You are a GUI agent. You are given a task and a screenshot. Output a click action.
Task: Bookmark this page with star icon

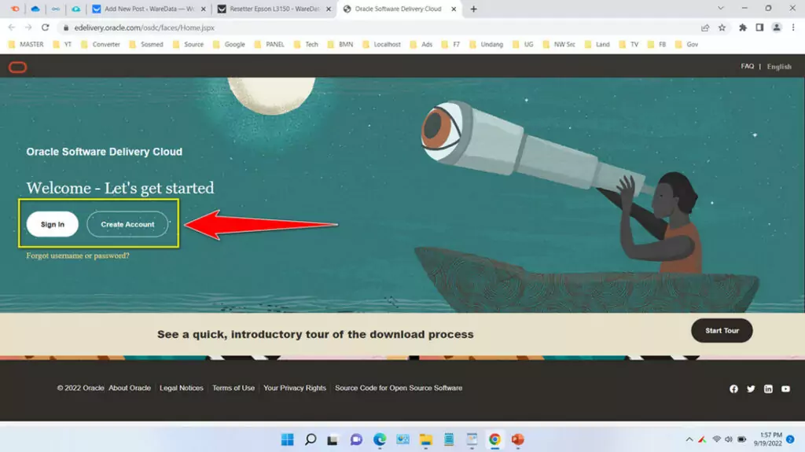click(x=722, y=28)
